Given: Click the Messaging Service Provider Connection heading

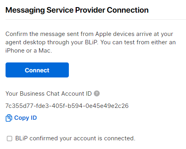Looking at the screenshot, I should (x=77, y=10).
